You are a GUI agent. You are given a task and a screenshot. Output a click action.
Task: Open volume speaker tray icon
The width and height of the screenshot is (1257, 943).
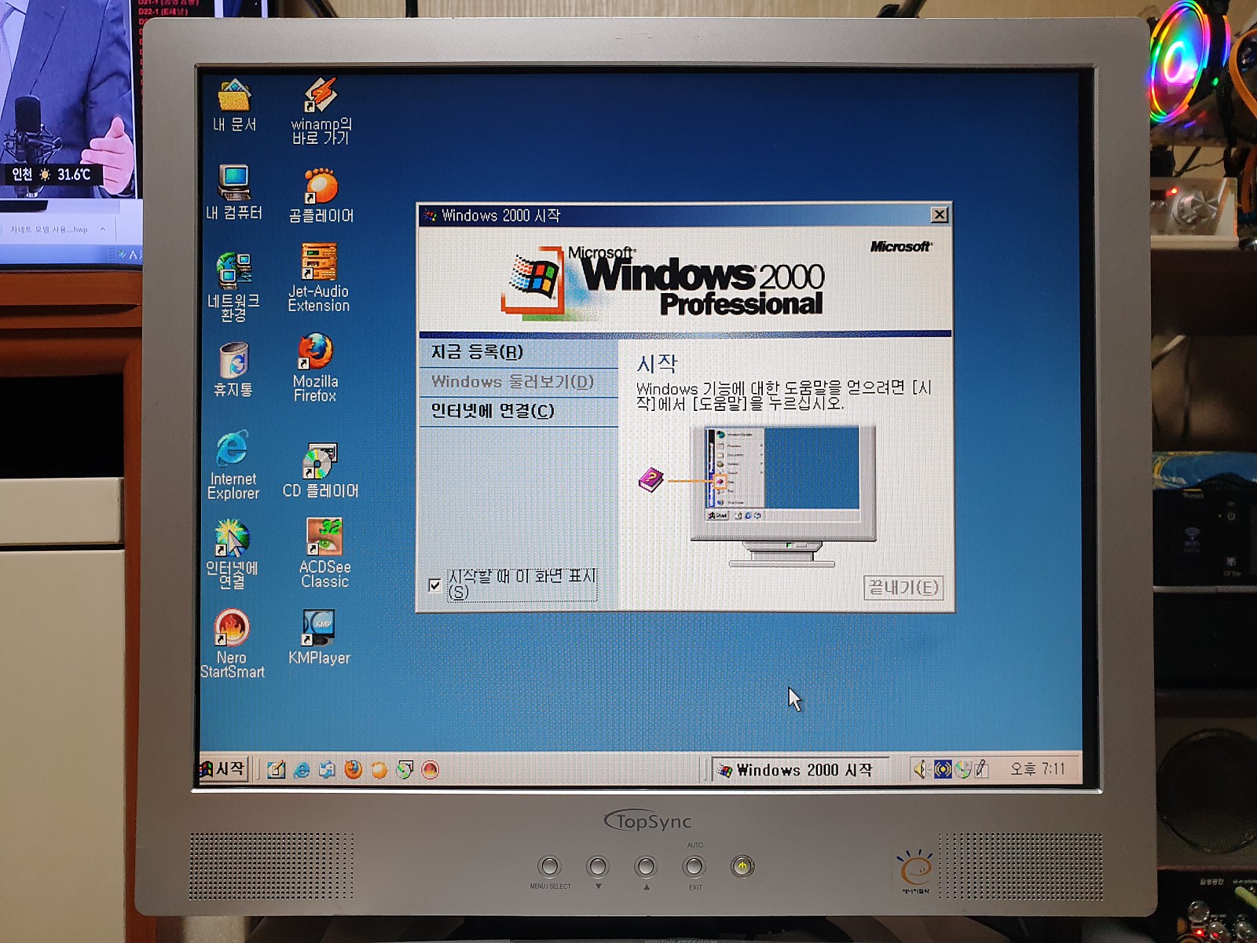coord(922,769)
